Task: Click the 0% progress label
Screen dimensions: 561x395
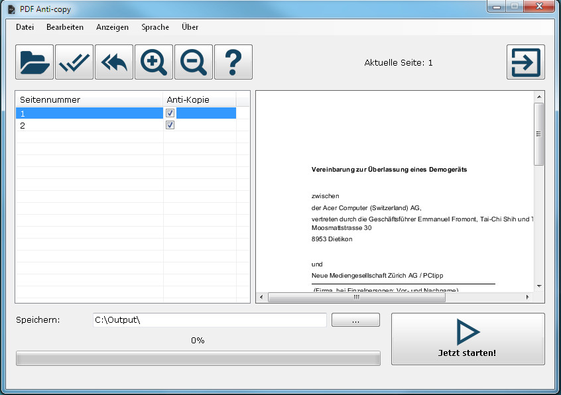Action: [x=198, y=340]
